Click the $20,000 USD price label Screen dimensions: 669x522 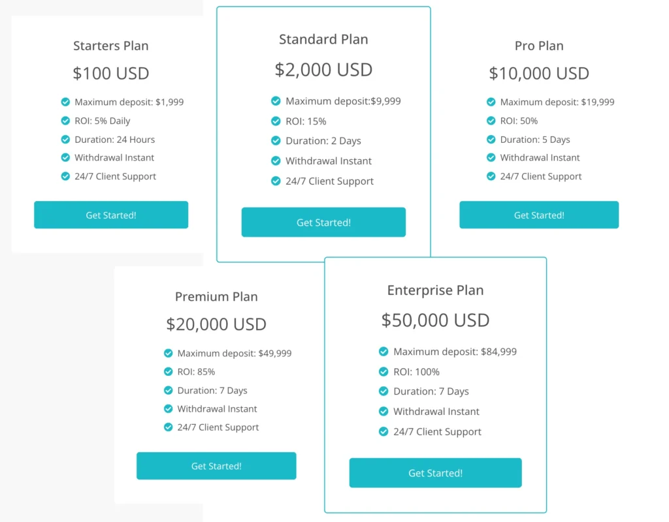(x=216, y=324)
